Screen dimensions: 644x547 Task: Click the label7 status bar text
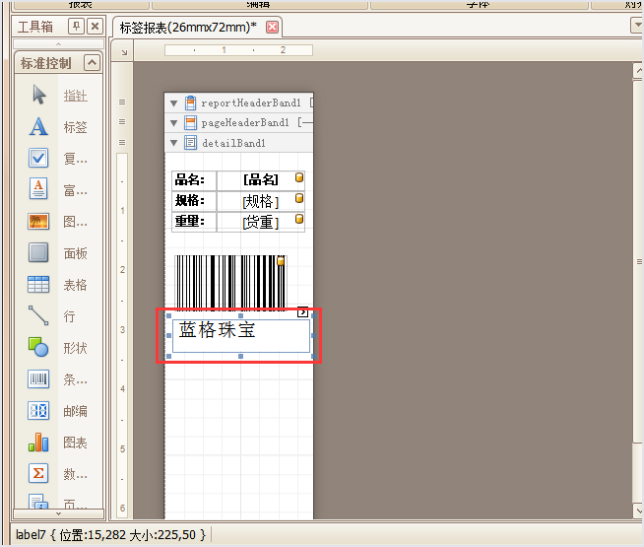coord(110,534)
